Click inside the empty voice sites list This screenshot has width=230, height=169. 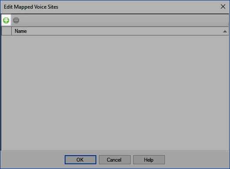[x=115, y=93]
